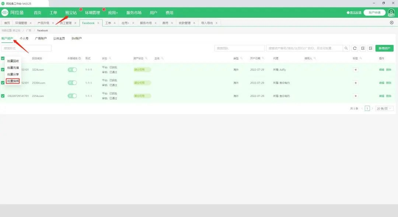Click the search field under 账户资产 tab
The image size is (398, 217).
coord(27,48)
